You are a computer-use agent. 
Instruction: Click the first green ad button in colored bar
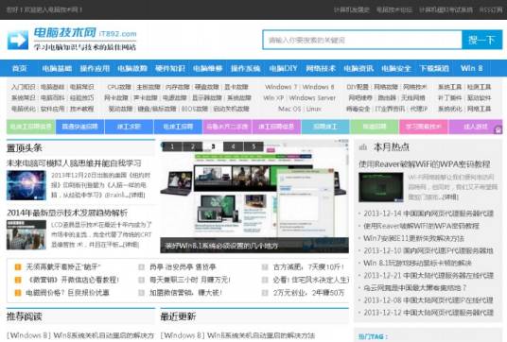coord(30,127)
